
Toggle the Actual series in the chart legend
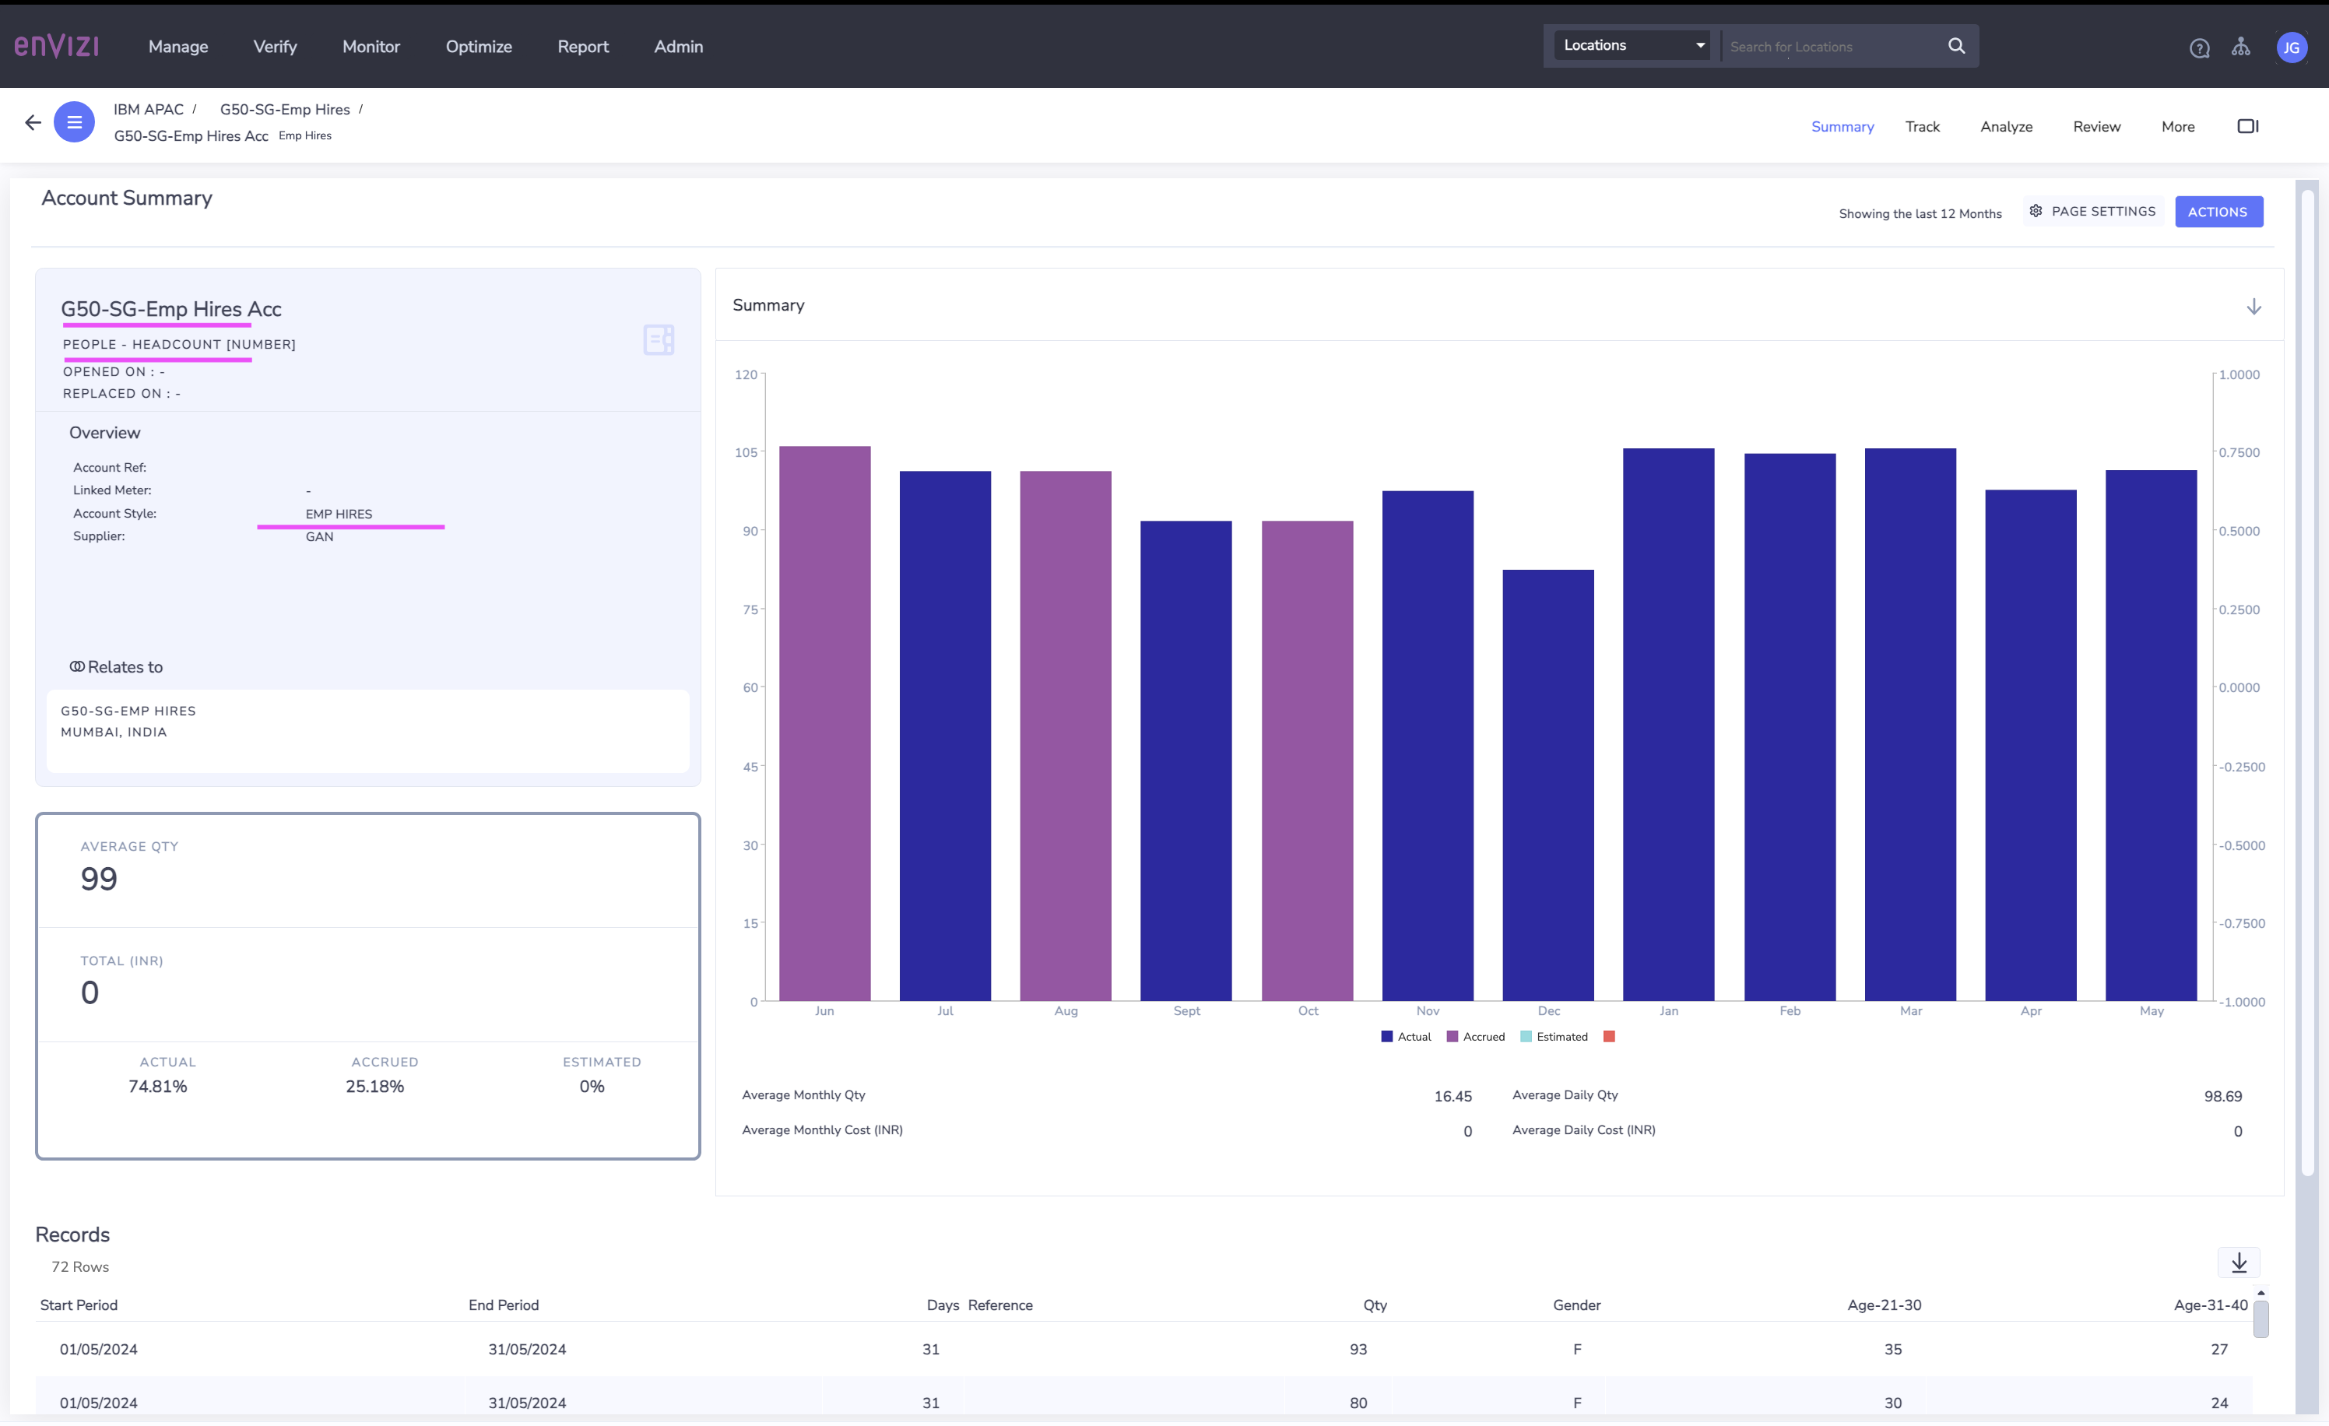point(1406,1036)
